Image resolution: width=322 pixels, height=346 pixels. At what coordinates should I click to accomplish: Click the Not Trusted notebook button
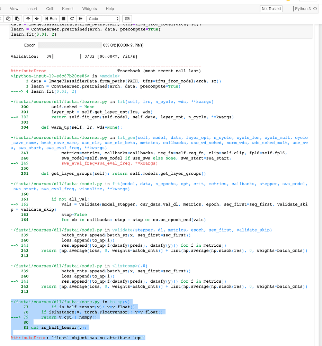[271, 9]
